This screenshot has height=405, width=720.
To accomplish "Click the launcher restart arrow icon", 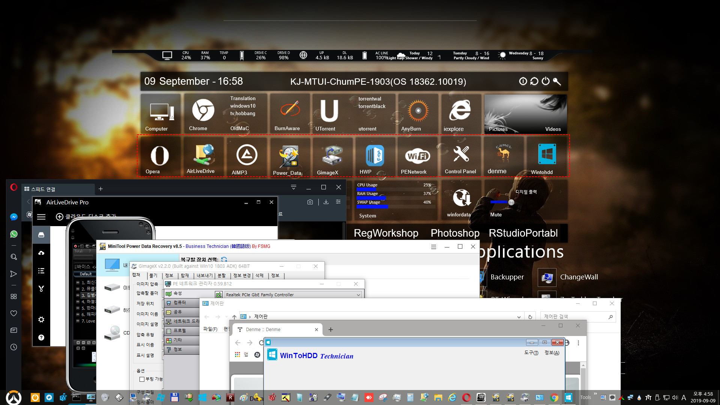I will (x=534, y=81).
